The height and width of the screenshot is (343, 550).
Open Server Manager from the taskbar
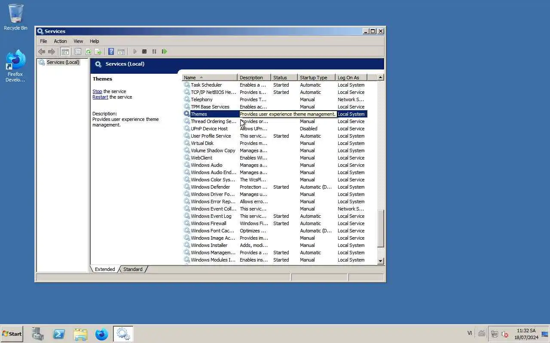[38, 334]
